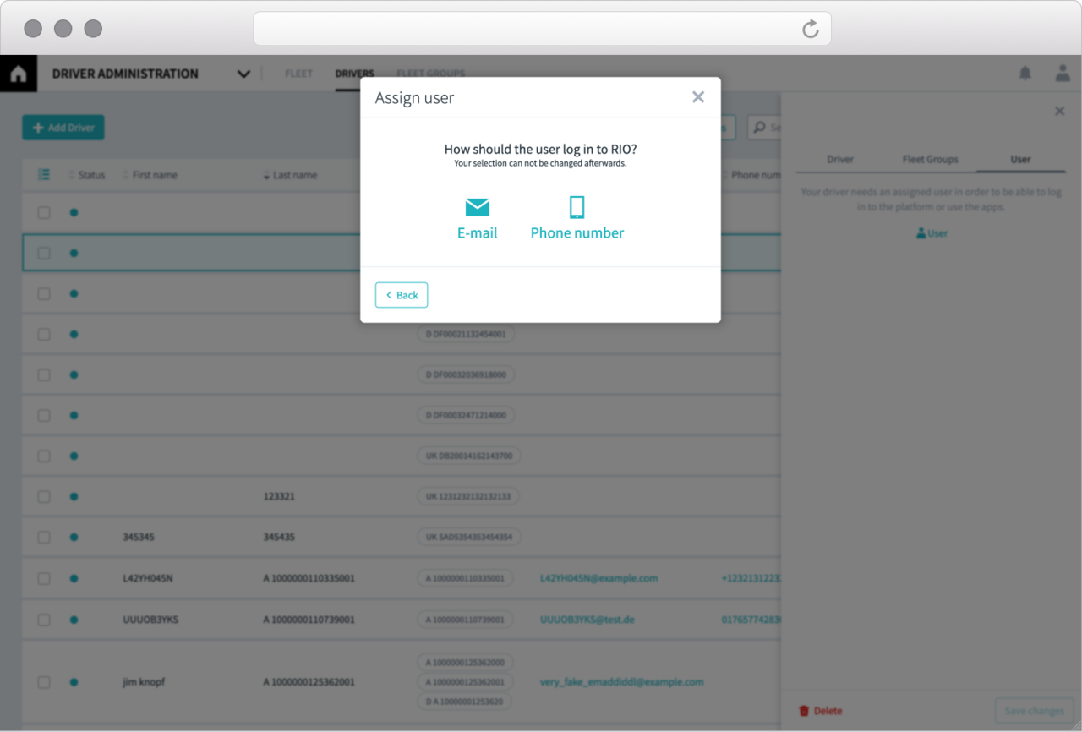Open the user profile icon
The width and height of the screenshot is (1082, 732).
tap(1063, 74)
